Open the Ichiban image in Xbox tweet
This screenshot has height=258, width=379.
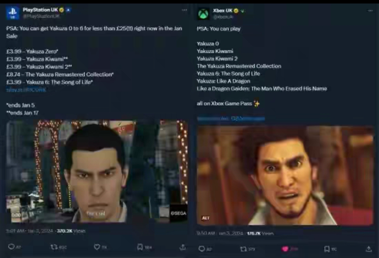click(x=285, y=176)
